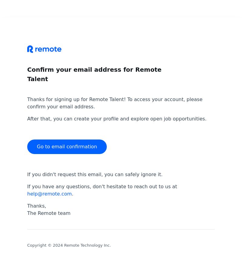This screenshot has width=242, height=276.
Task: Click "The Remote team" signature text
Action: pyautogui.click(x=49, y=213)
